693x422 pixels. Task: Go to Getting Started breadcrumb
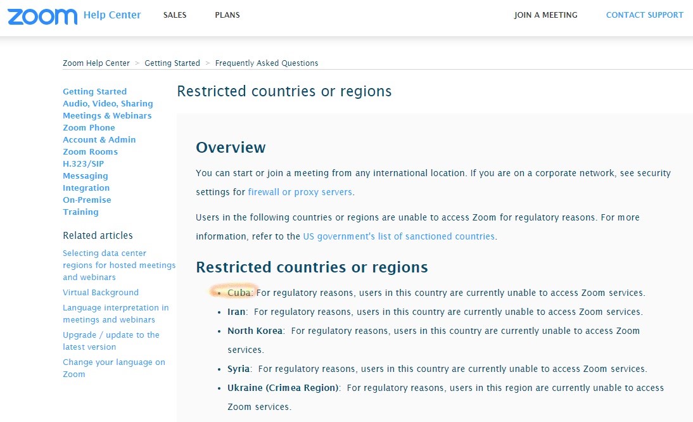click(172, 63)
